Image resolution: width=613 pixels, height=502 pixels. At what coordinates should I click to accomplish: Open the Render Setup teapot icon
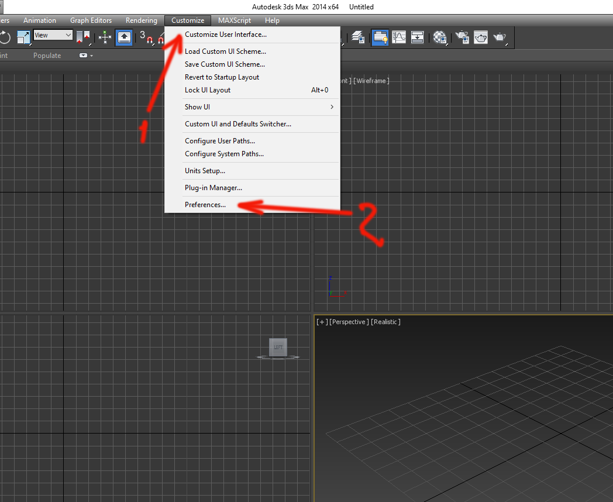pyautogui.click(x=462, y=37)
